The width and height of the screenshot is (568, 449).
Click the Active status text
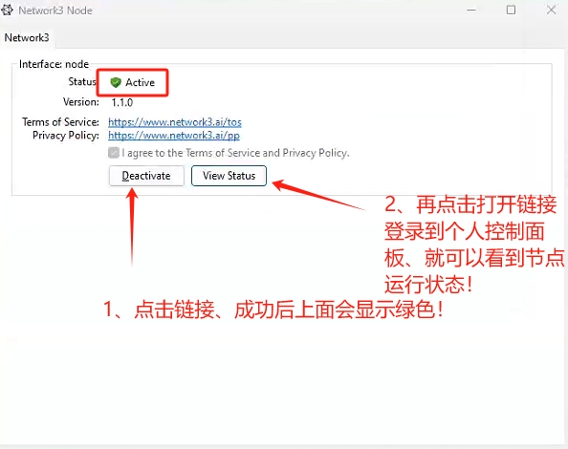[x=141, y=82]
